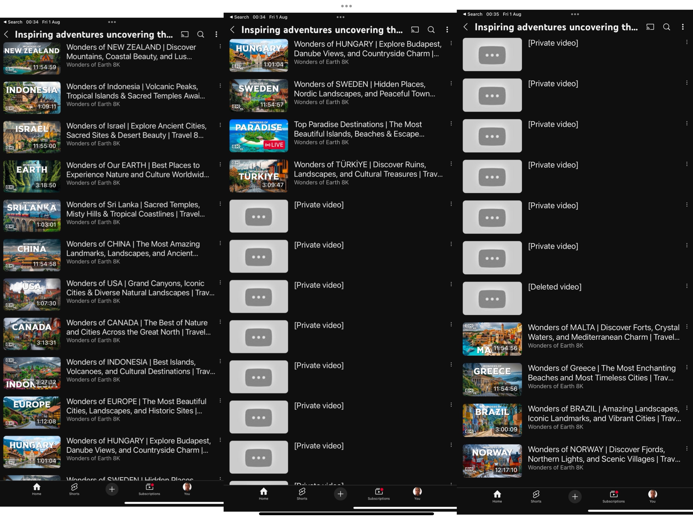Go back using the right panel's back arrow
693x519 pixels.
click(x=466, y=27)
